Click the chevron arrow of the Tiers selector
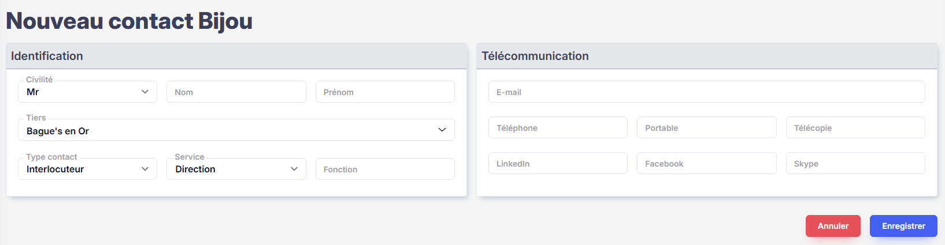This screenshot has height=245, width=945. tap(442, 130)
